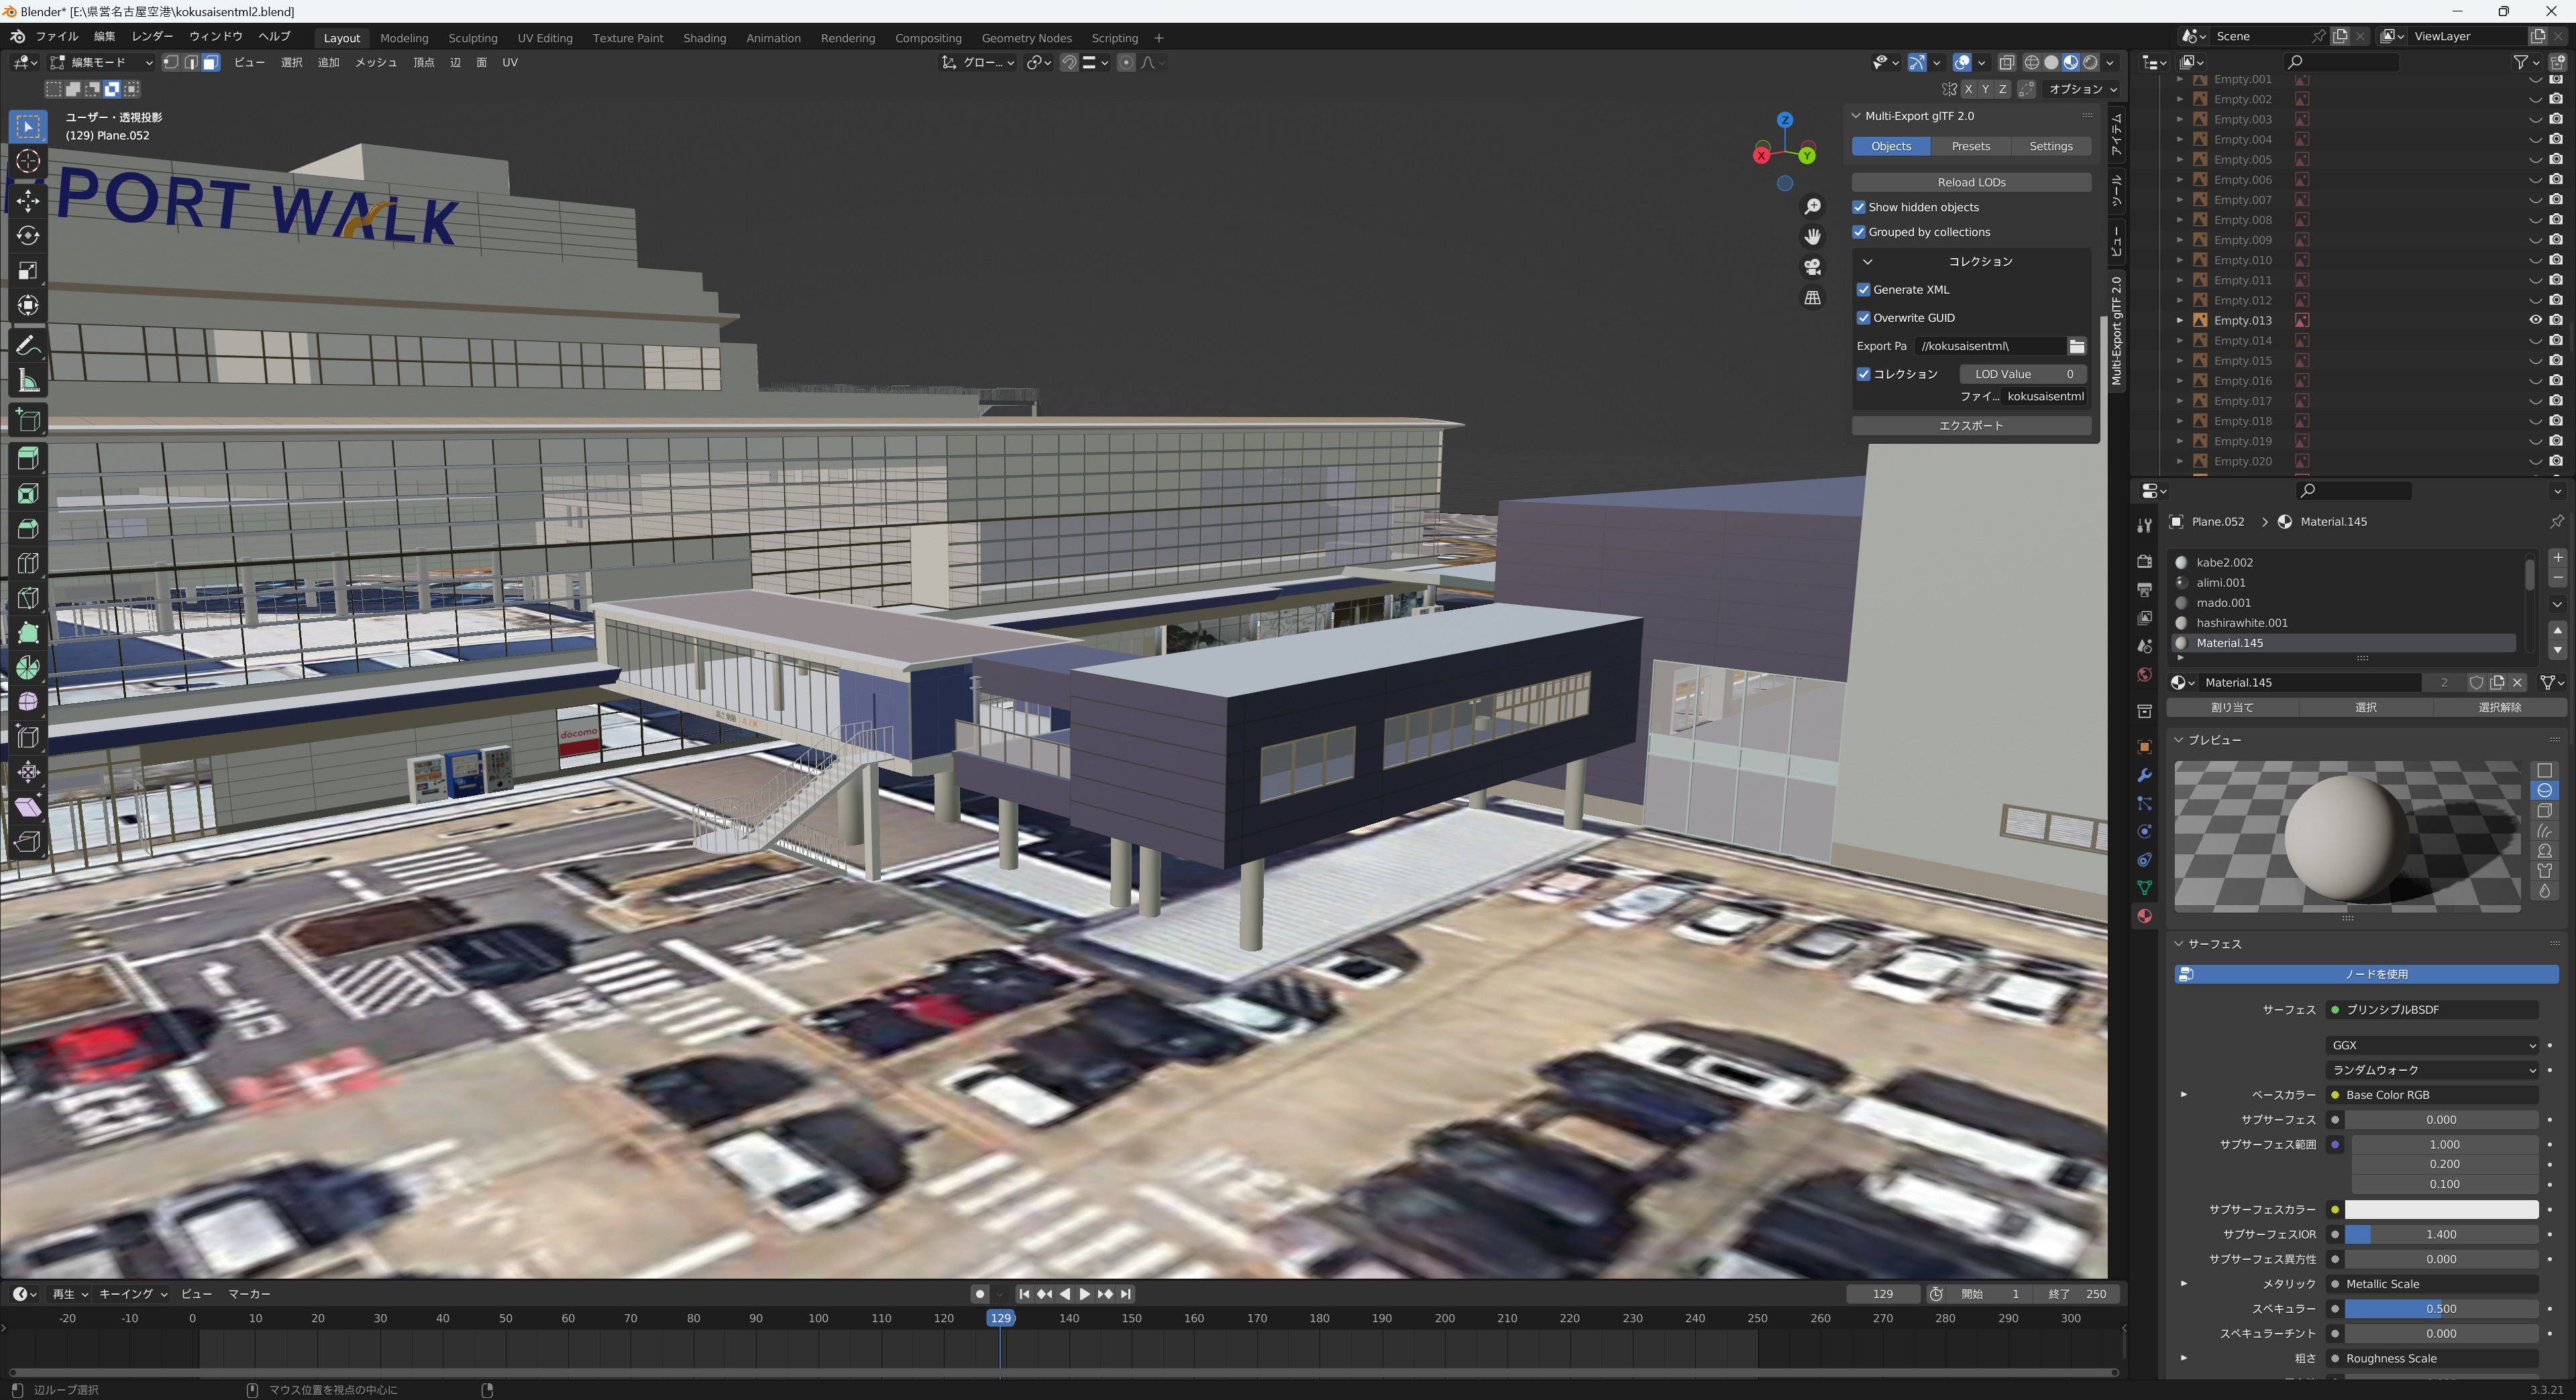The height and width of the screenshot is (1400, 2576).
Task: Activate the Transform tool
Action: pos(28,306)
